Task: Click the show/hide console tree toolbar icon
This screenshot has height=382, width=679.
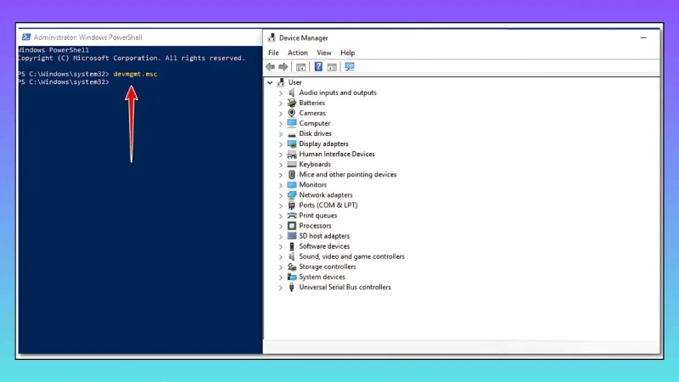Action: tap(300, 66)
